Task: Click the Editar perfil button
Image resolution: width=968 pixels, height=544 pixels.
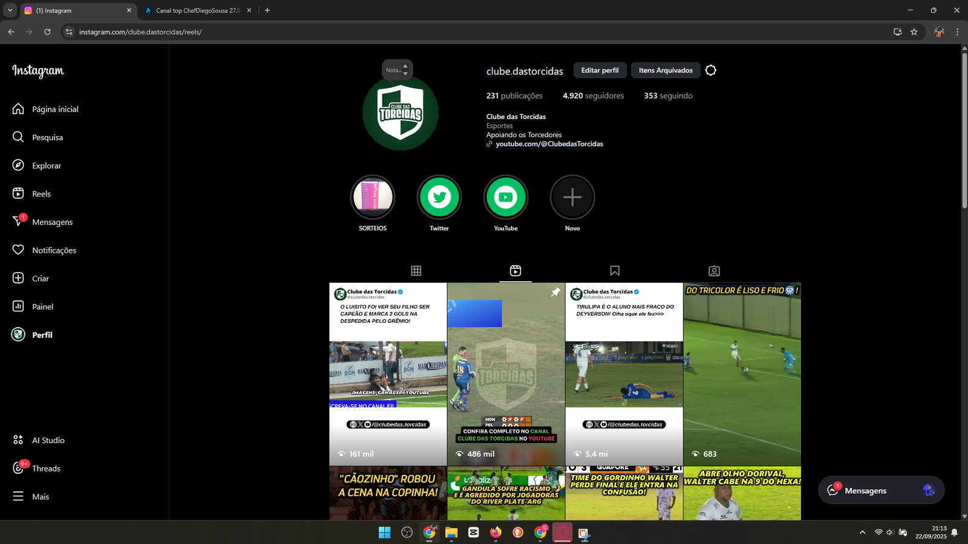Action: [600, 70]
